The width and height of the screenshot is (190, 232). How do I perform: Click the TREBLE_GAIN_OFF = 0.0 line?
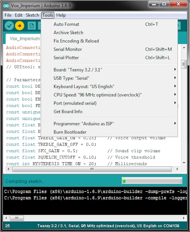tap(51, 144)
